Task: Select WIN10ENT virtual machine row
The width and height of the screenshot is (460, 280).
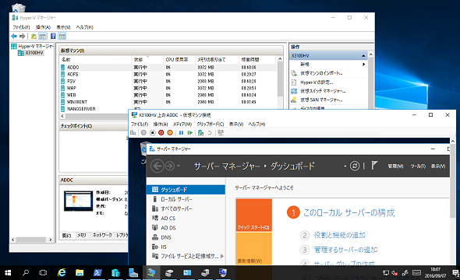Action: coord(168,102)
